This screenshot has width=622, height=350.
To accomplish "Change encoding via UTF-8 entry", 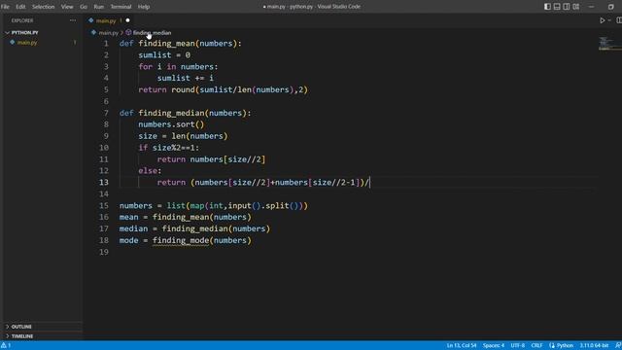I will [518, 346].
